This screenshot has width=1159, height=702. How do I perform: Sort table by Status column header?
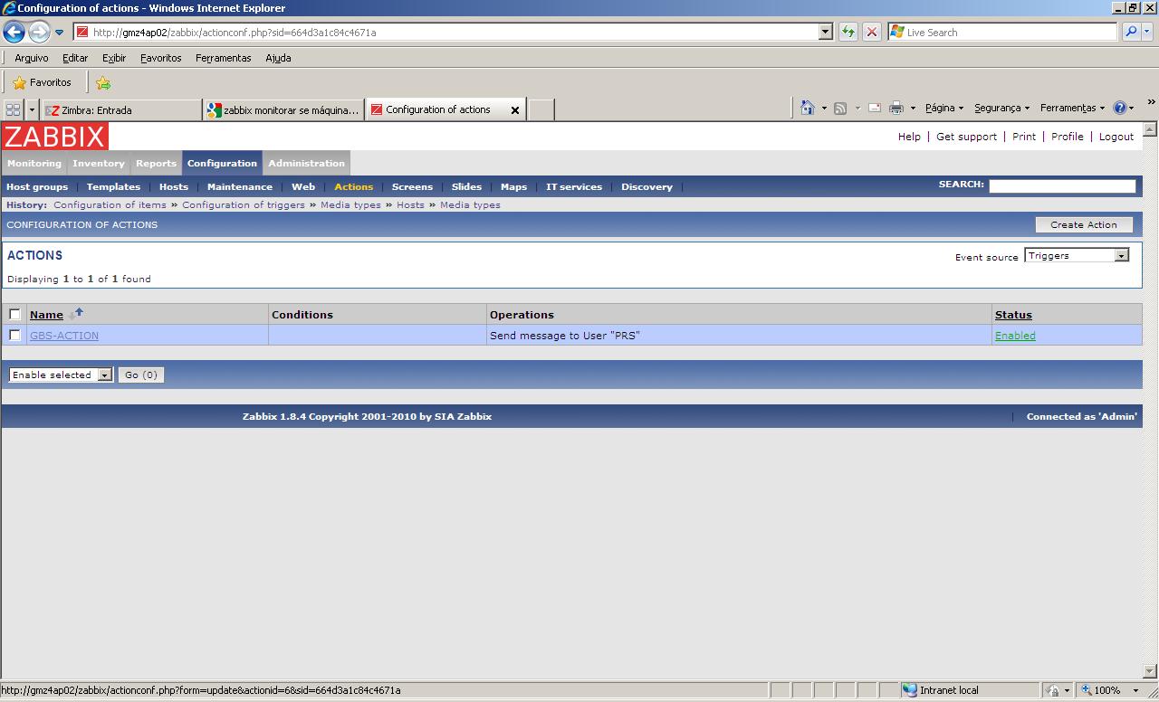pyautogui.click(x=1013, y=315)
